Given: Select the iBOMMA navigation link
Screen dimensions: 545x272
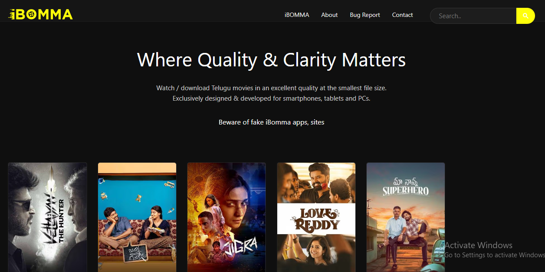Looking at the screenshot, I should 297,15.
